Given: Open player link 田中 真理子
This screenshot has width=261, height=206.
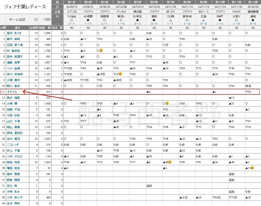Looking at the screenshot, I should [15, 57].
